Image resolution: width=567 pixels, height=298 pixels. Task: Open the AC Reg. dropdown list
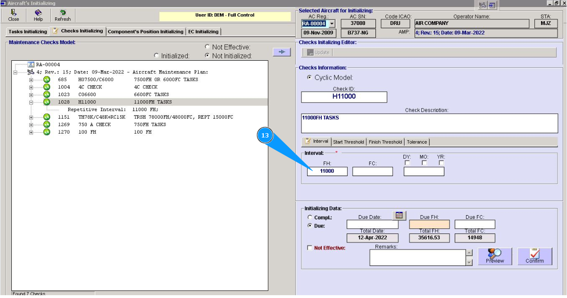(332, 24)
